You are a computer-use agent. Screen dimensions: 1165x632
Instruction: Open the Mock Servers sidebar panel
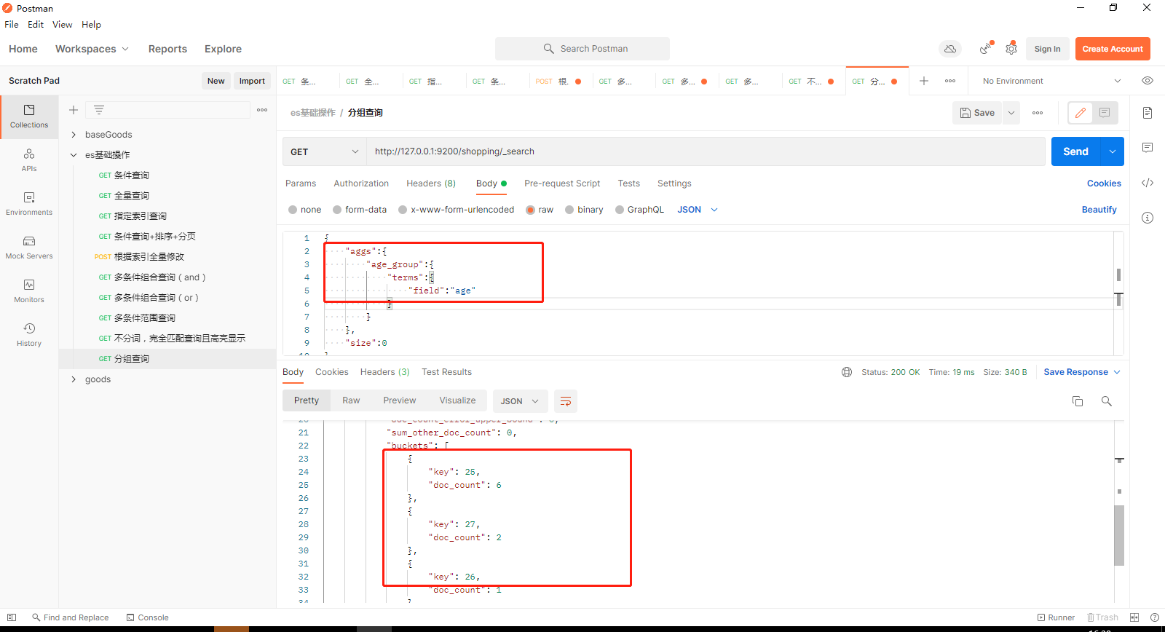29,248
